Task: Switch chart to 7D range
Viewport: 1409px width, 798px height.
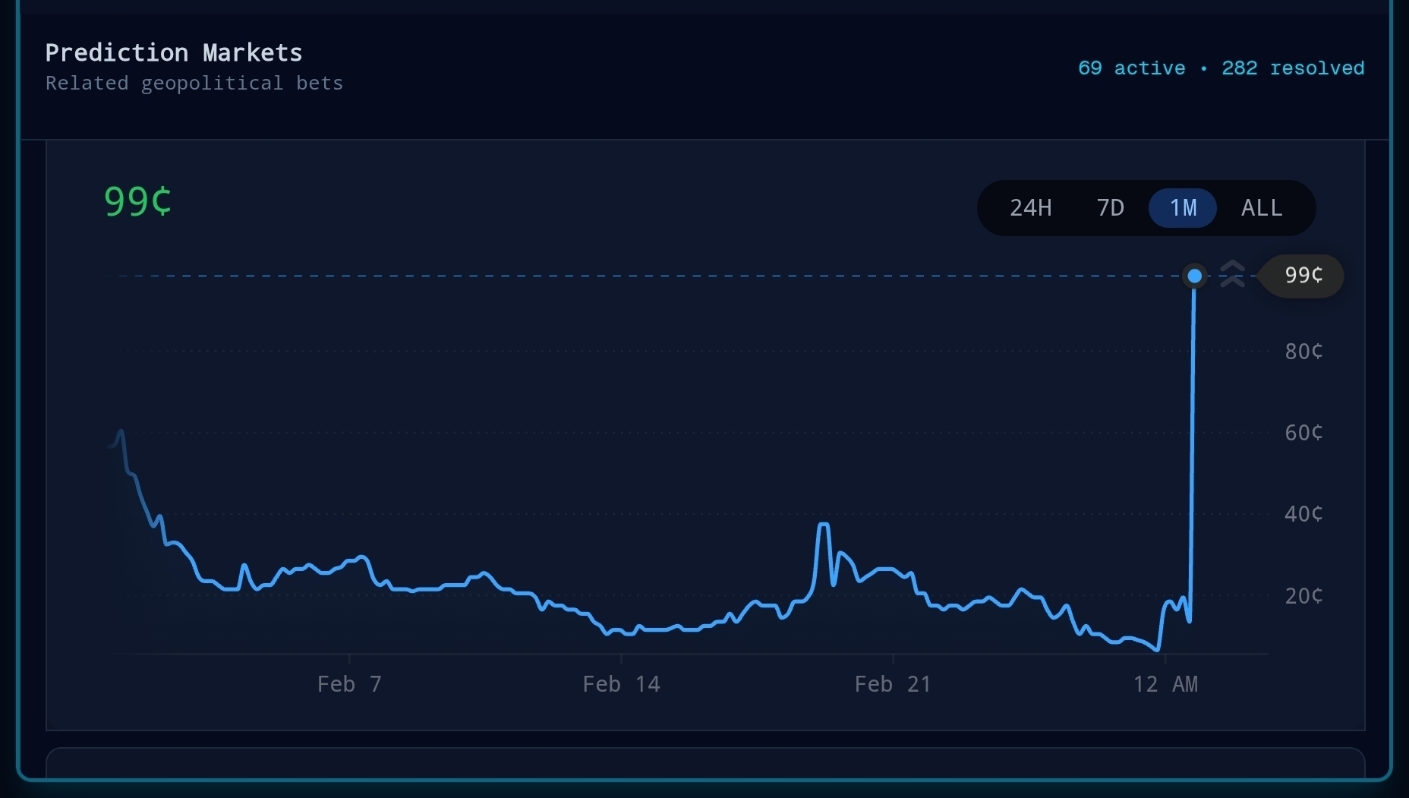Action: pyautogui.click(x=1110, y=208)
